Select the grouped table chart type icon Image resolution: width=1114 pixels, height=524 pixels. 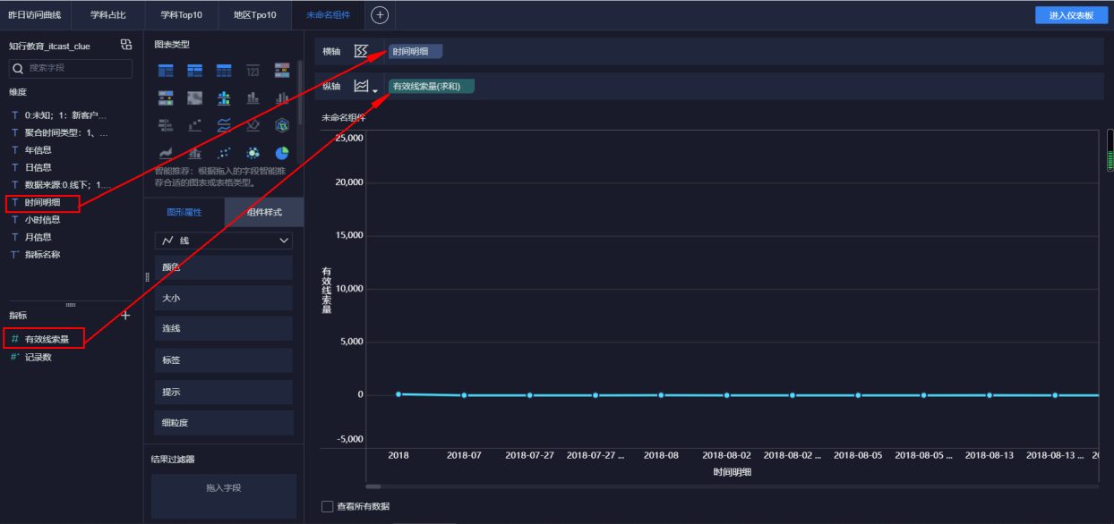[x=166, y=70]
